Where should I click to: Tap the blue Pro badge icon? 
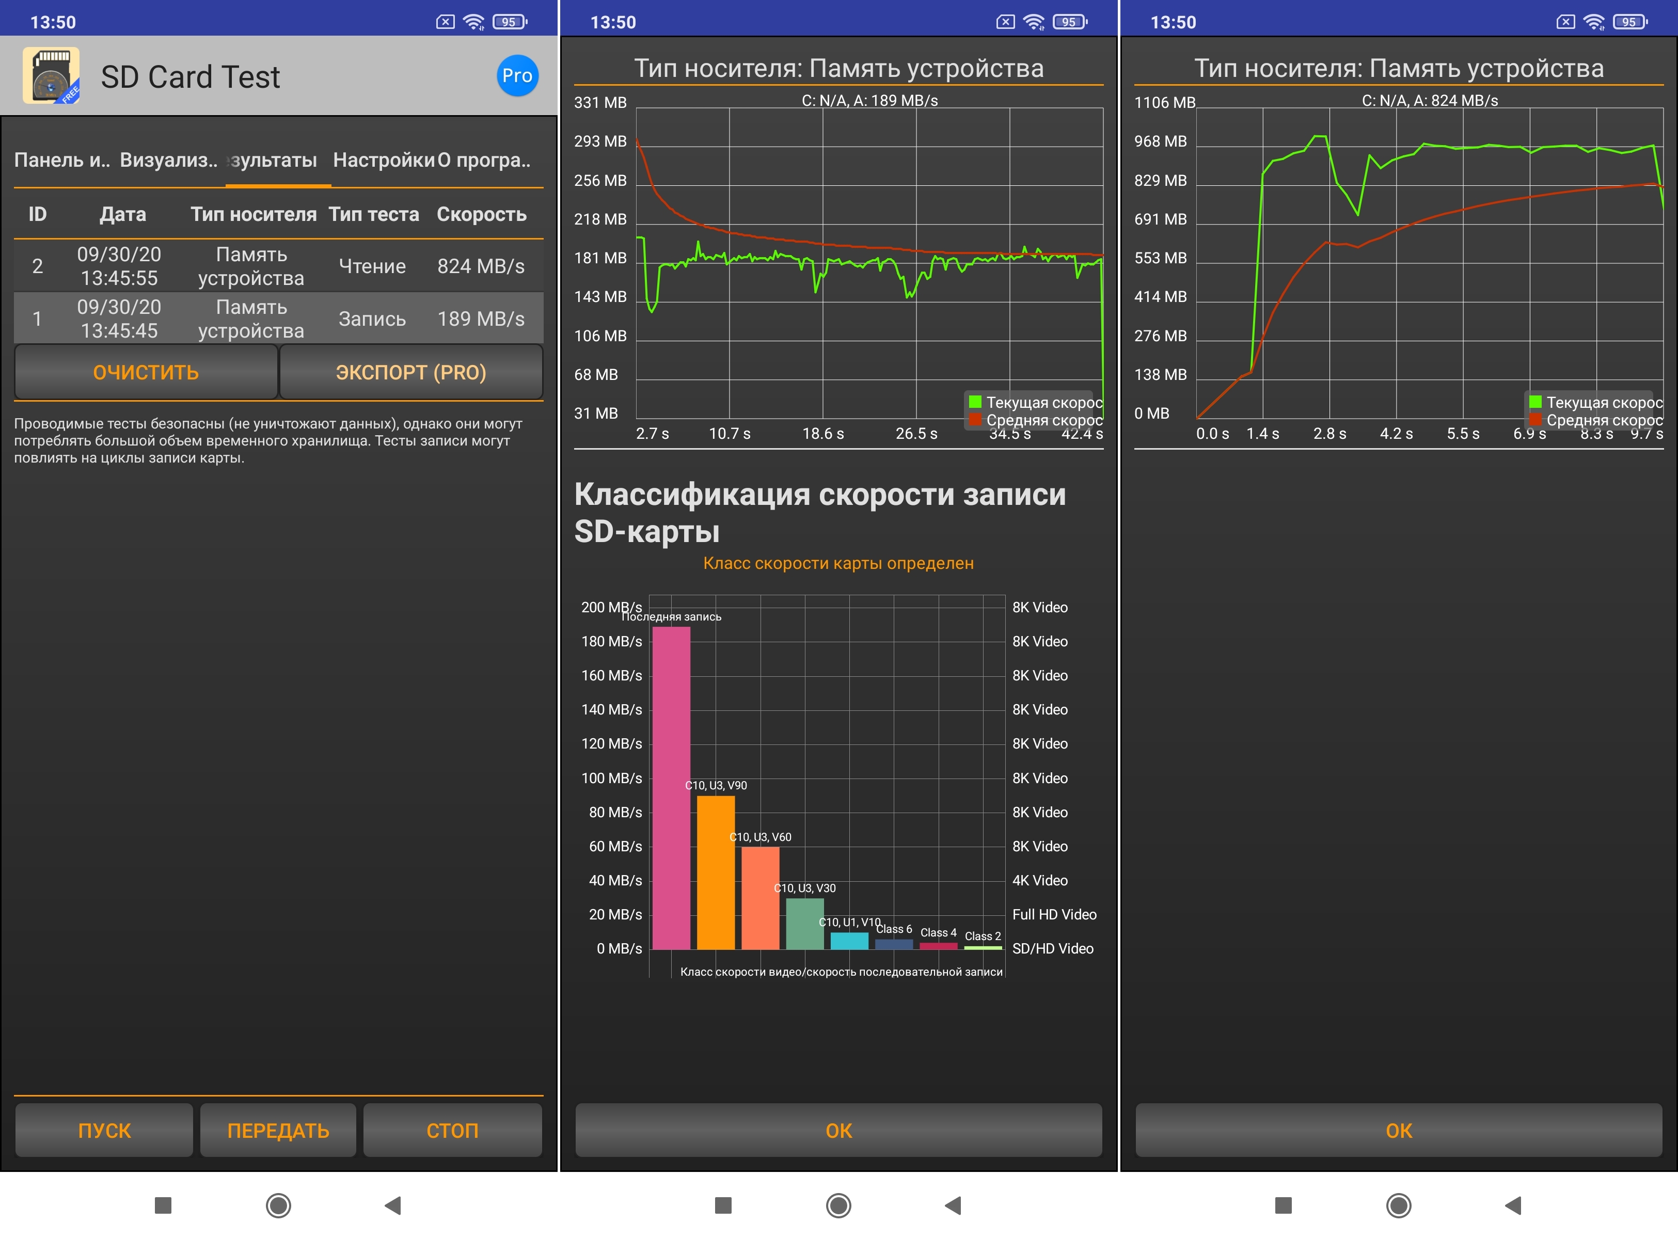click(x=517, y=76)
